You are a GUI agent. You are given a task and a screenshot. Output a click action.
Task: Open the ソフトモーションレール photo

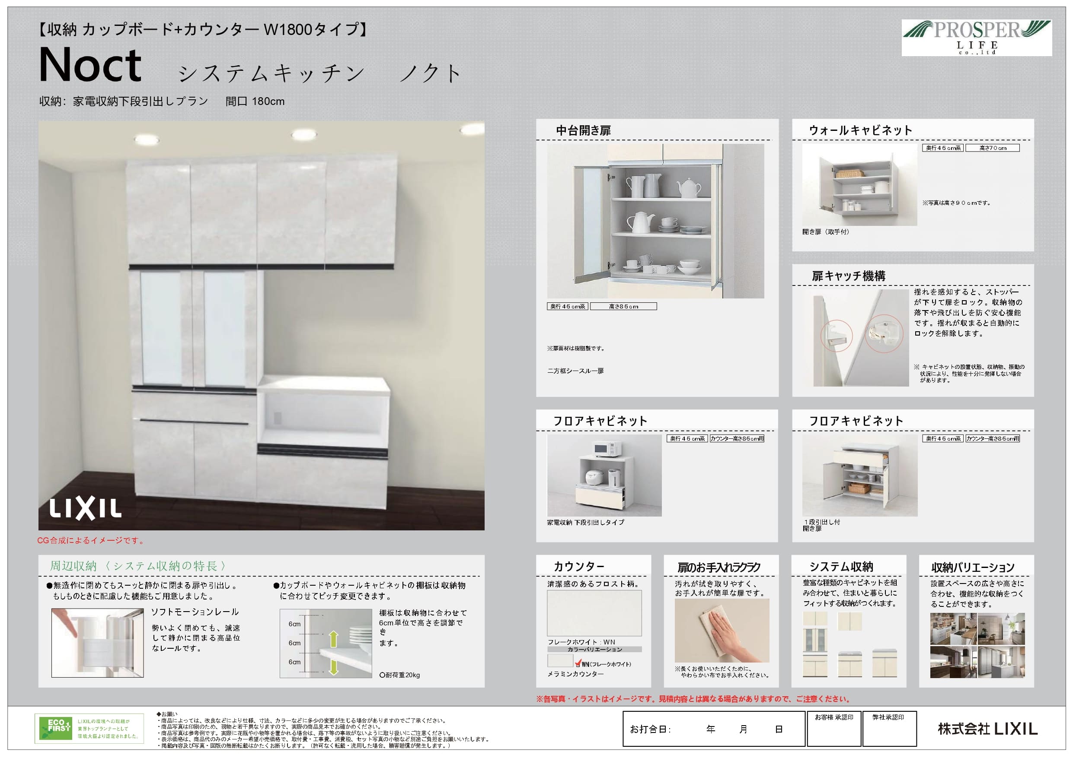(98, 643)
